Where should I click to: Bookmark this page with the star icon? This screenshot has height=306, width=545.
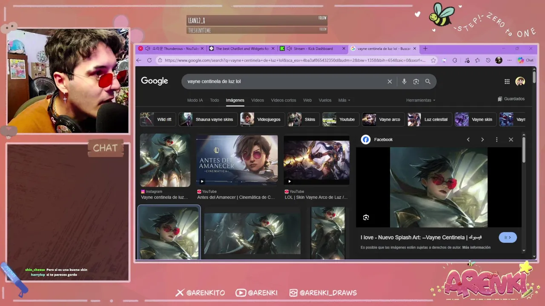pyautogui.click(x=433, y=60)
